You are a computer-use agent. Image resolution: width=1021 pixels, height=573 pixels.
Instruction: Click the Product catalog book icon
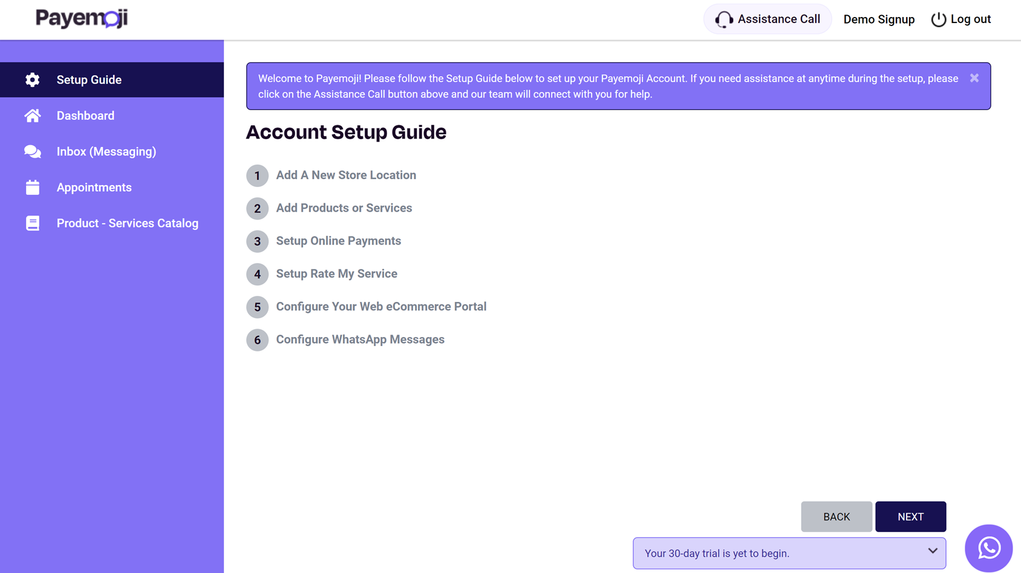pyautogui.click(x=33, y=223)
